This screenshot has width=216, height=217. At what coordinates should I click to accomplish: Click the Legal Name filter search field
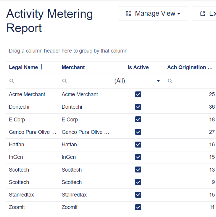[33, 81]
